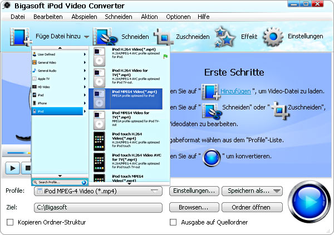
Task: Open the Aktion menu
Action: pos(149,17)
